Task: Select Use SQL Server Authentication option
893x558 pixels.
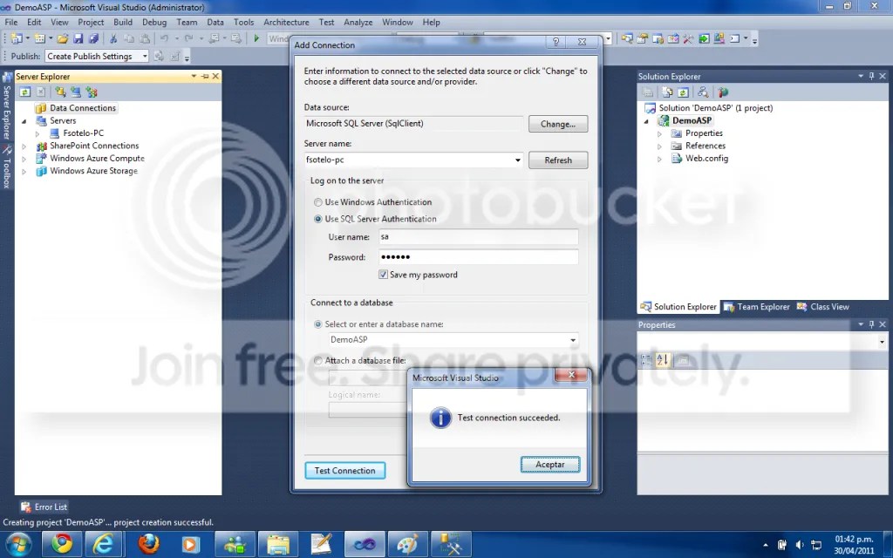Action: point(317,219)
